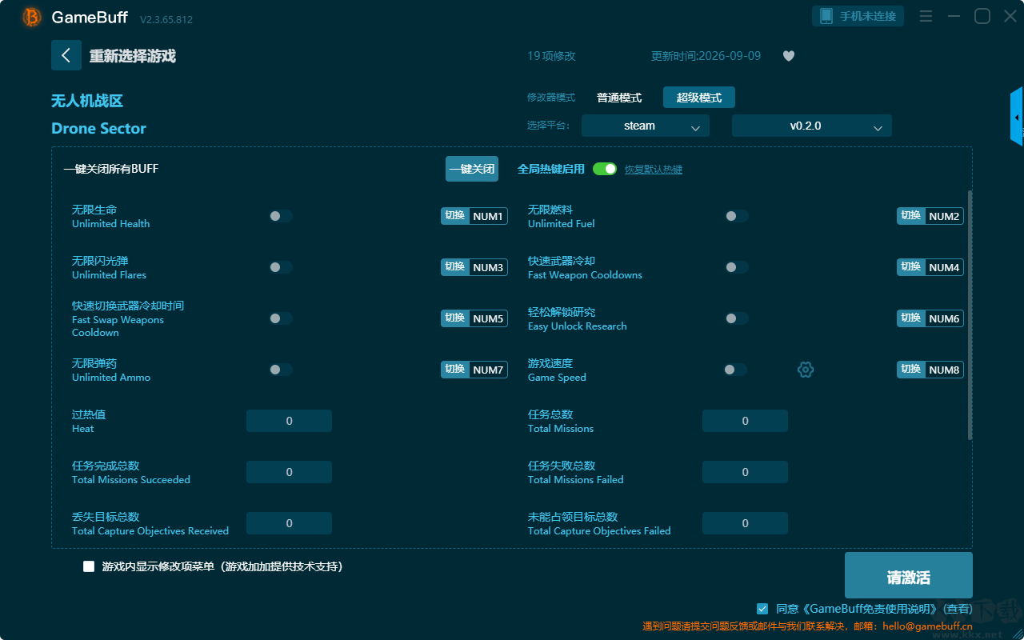
Task: Check show in-game modifier menu checkbox
Action: 89,566
